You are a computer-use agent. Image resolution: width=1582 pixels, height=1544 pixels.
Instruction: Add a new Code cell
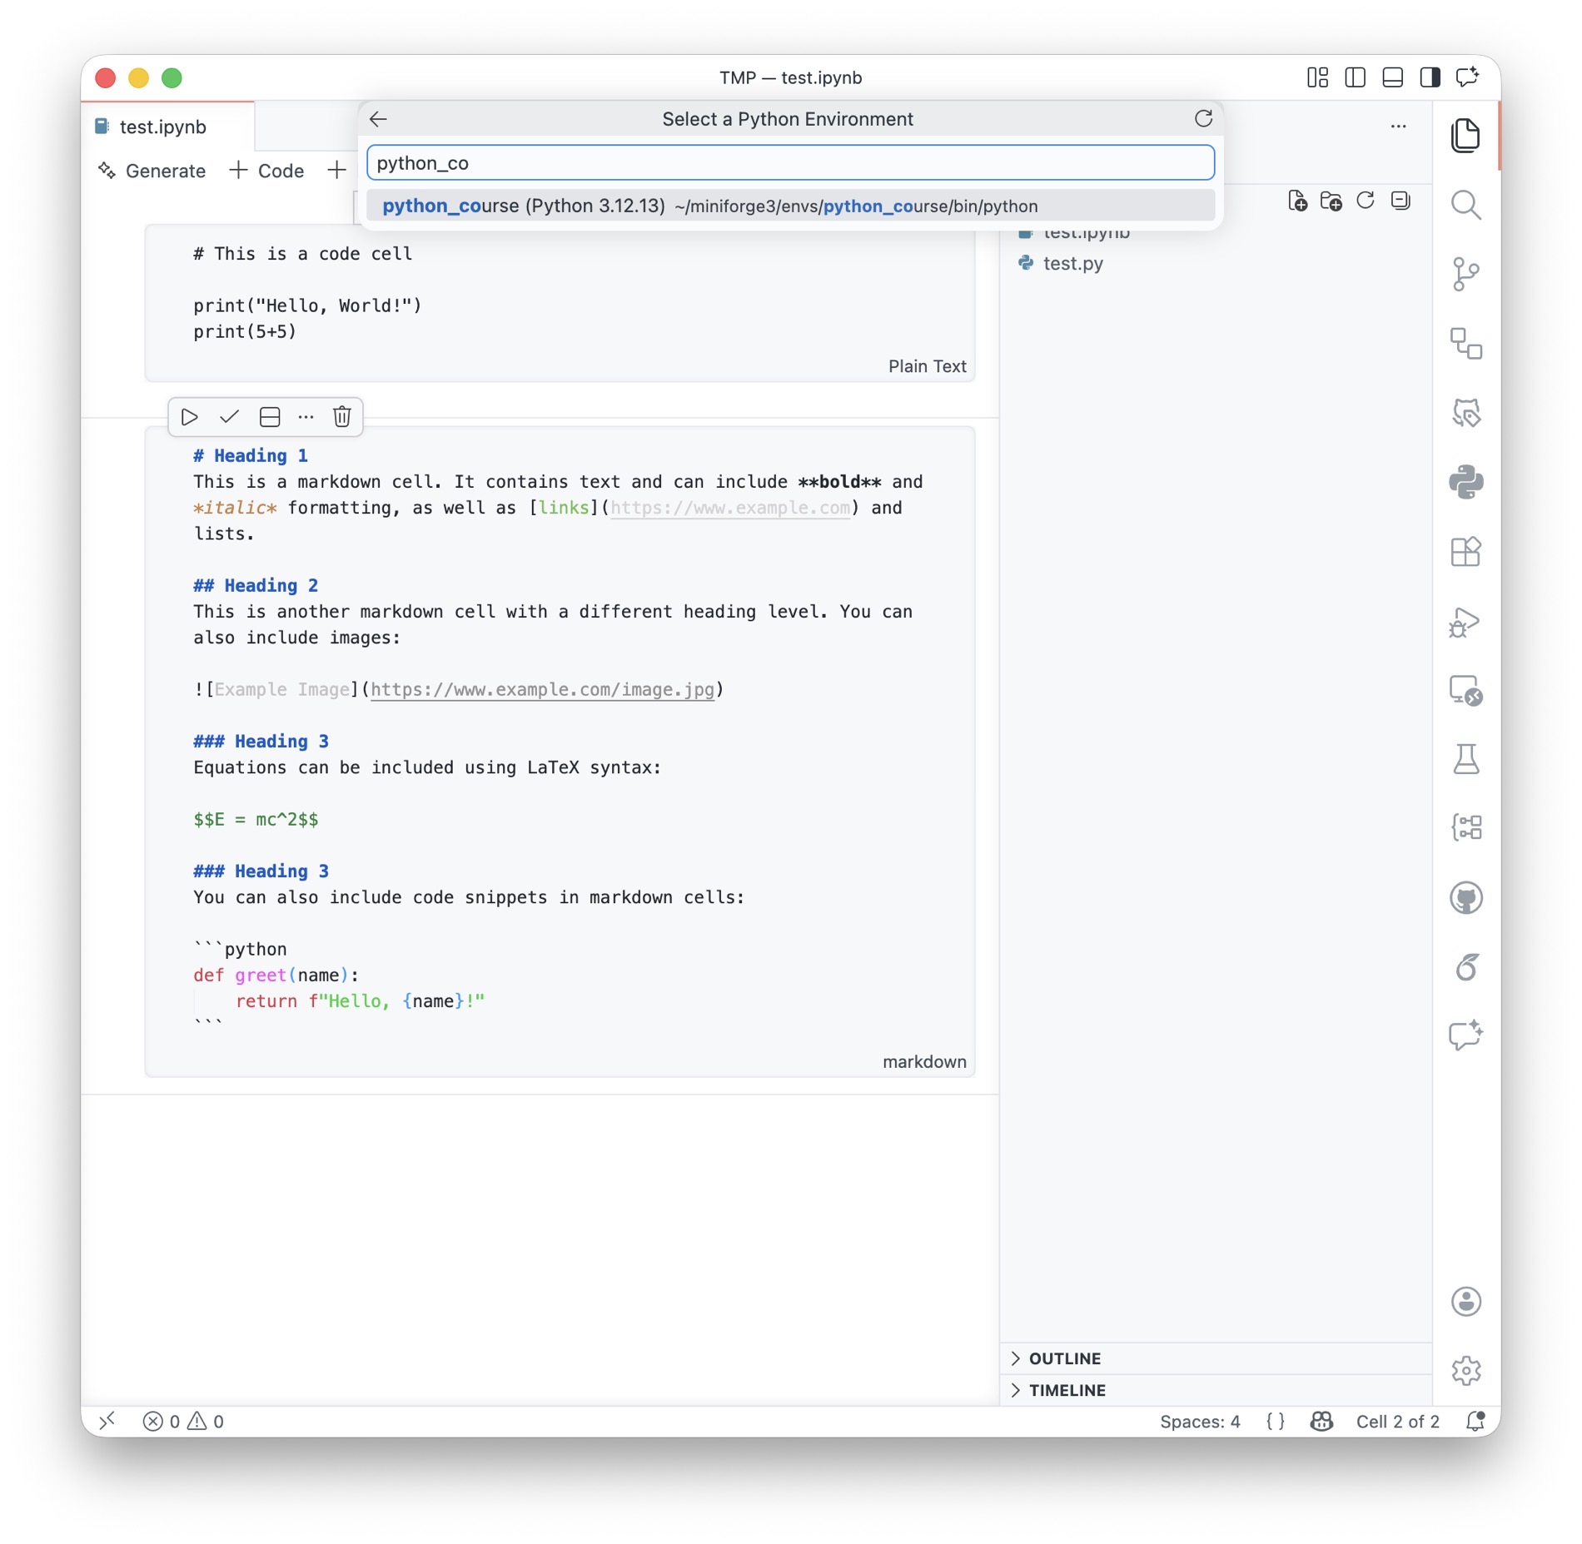pos(266,171)
